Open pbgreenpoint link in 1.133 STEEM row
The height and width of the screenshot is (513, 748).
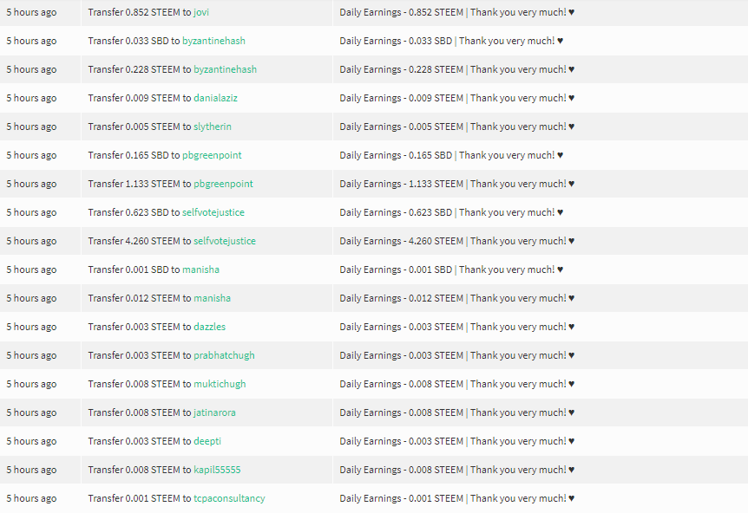point(223,184)
